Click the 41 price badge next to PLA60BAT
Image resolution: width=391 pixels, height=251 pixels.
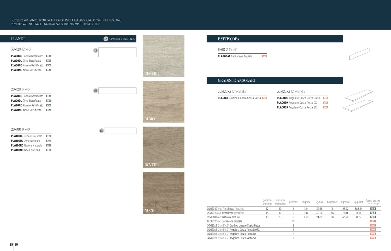click(x=264, y=56)
